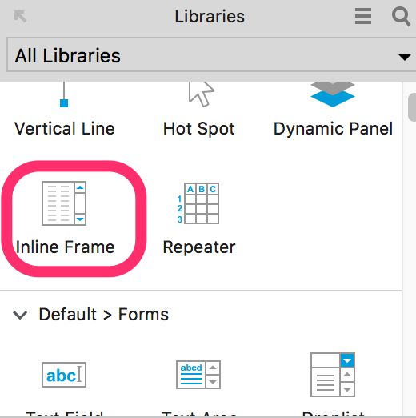Screen dimensions: 416x418
Task: Click the Repeater label text
Action: (199, 247)
